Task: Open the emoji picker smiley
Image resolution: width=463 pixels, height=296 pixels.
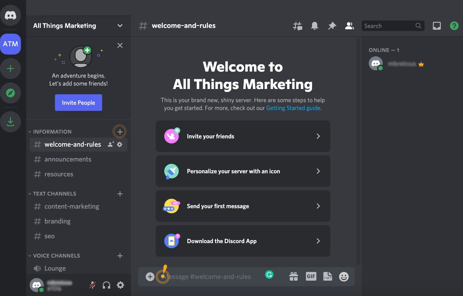Action: [344, 277]
